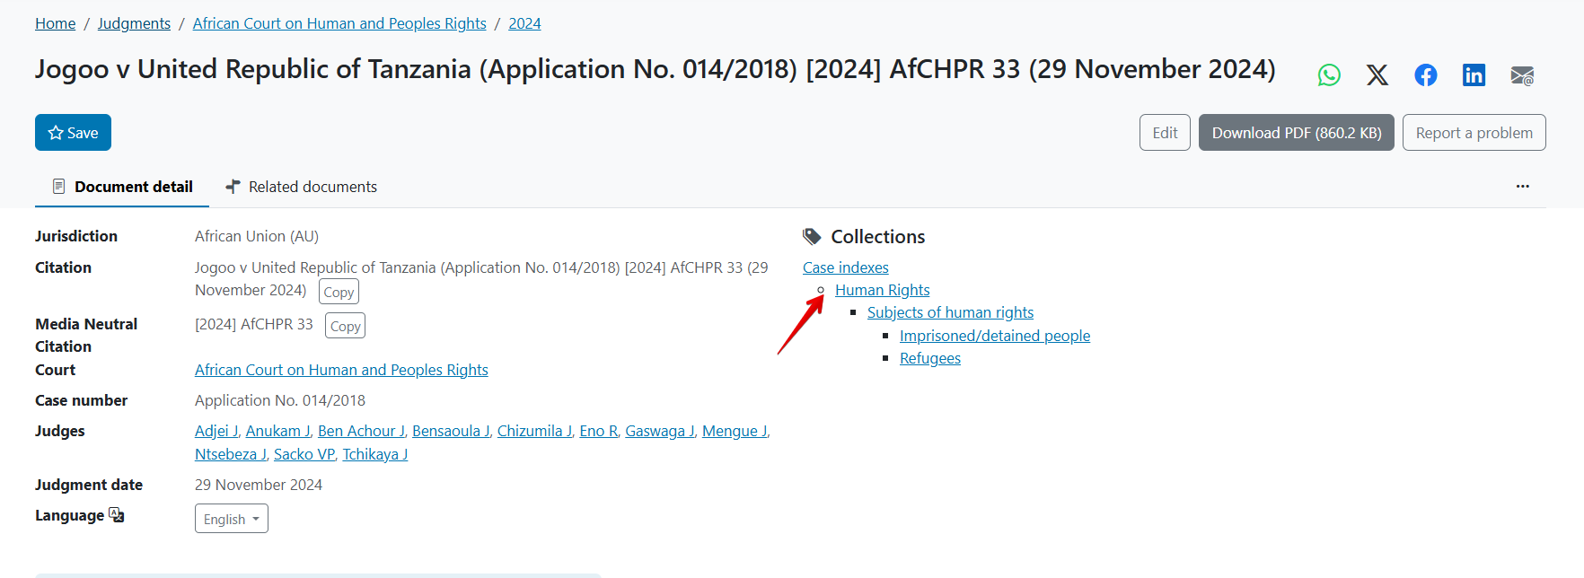
Task: Click the Edit button
Action: click(1165, 133)
